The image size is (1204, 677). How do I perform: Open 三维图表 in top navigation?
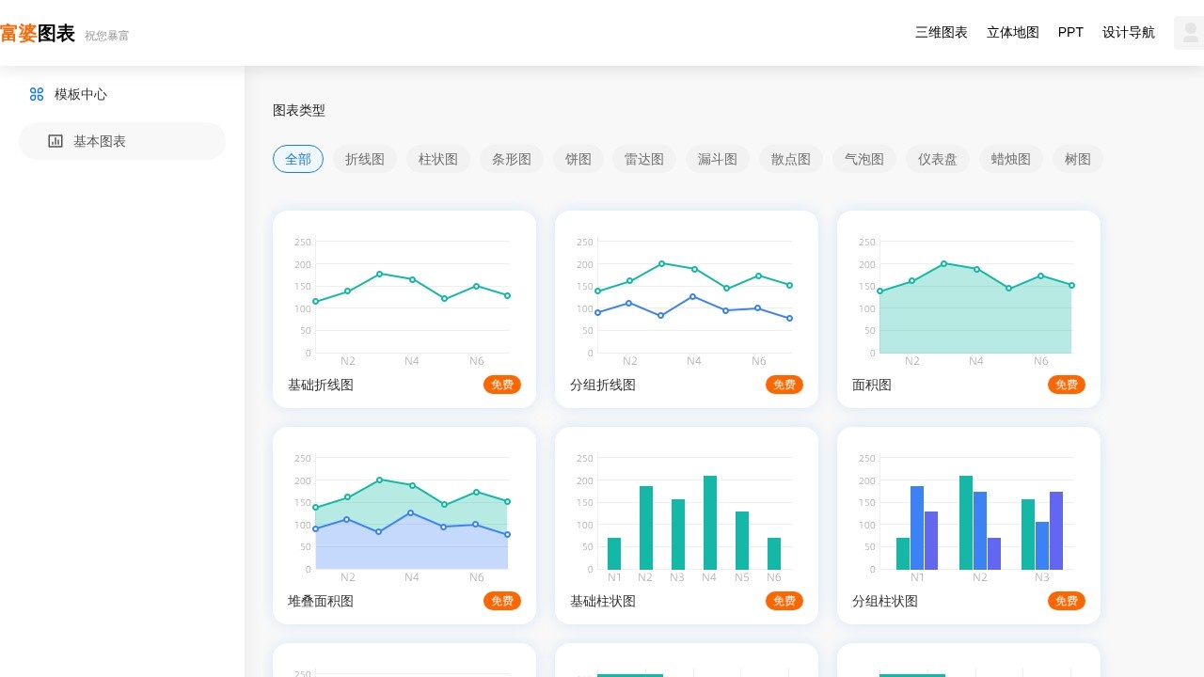coord(942,32)
